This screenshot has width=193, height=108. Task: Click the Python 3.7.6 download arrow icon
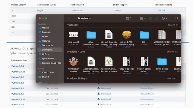tap(99, 94)
